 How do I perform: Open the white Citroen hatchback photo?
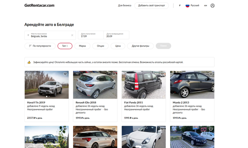coord(95,137)
